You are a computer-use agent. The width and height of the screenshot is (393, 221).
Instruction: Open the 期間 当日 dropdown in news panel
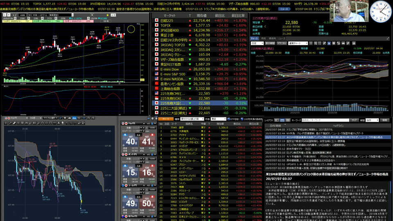click(x=372, y=120)
